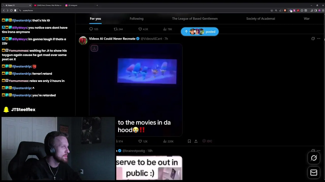Click BillyMays' tire irons chat message

coord(35,30)
